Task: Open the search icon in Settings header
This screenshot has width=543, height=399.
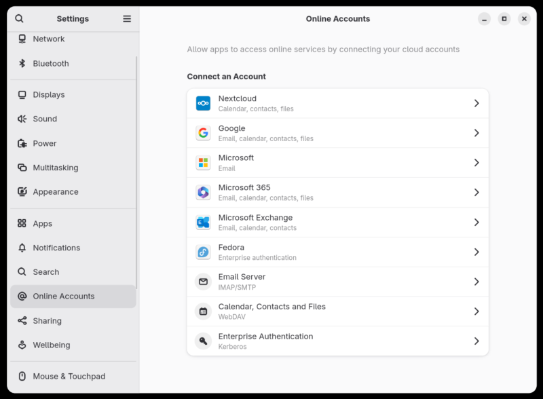Action: tap(20, 19)
